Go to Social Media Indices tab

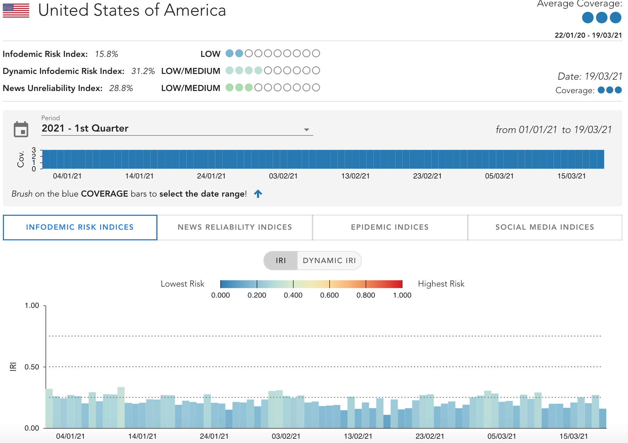pos(545,227)
